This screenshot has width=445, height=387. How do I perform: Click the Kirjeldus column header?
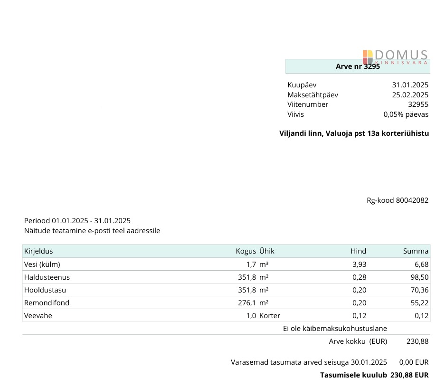[x=38, y=251]
